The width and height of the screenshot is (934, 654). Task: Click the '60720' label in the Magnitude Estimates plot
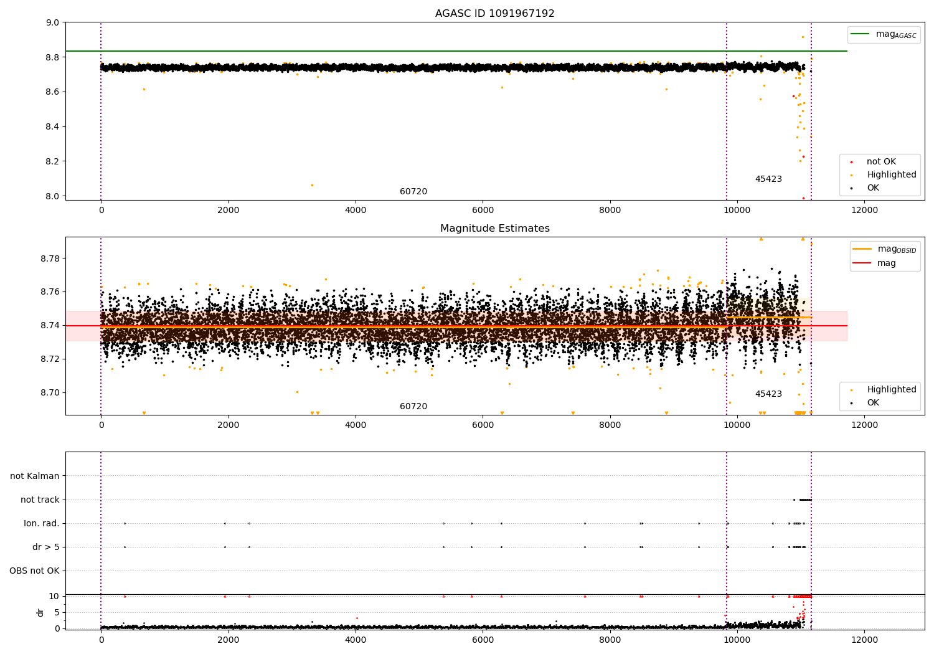[x=413, y=407]
